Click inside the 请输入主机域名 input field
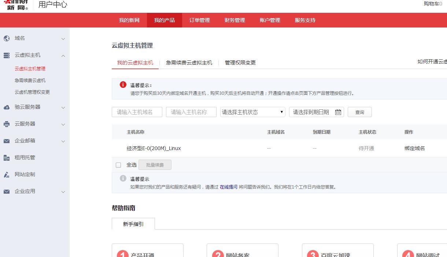 [137, 112]
